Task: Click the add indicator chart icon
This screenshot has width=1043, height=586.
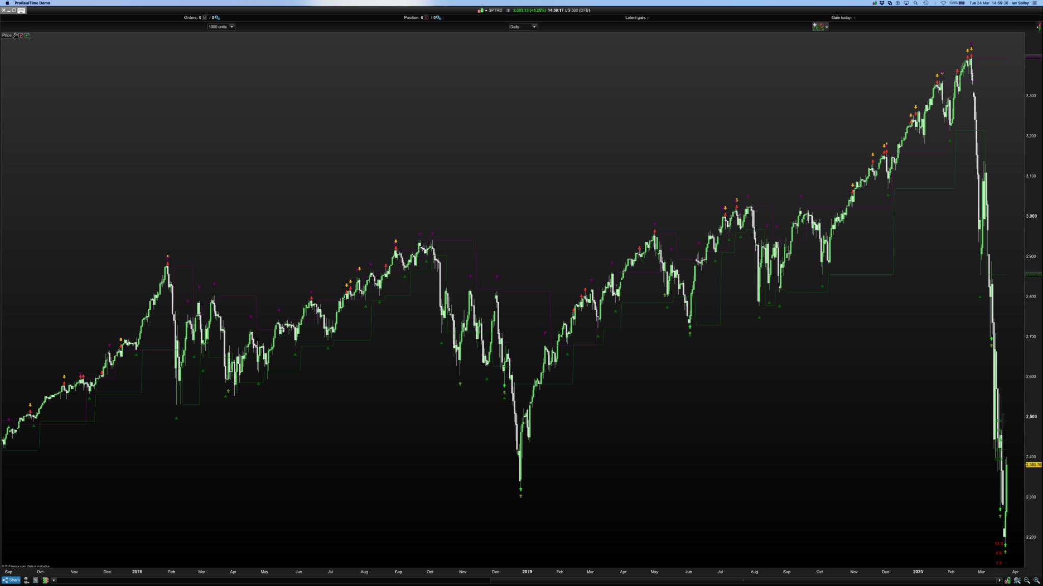Action: click(x=818, y=26)
